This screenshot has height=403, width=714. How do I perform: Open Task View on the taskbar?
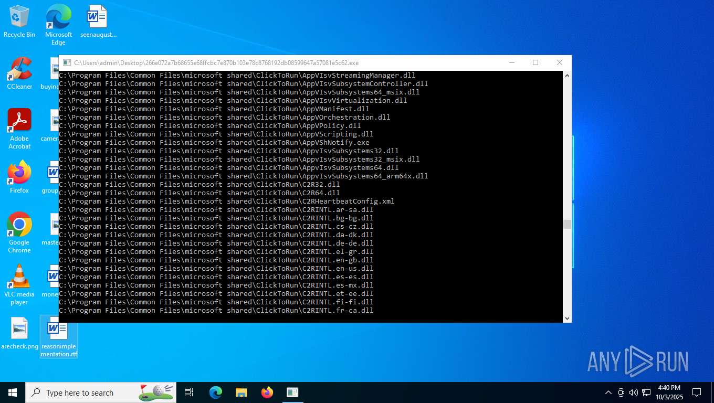pyautogui.click(x=189, y=393)
